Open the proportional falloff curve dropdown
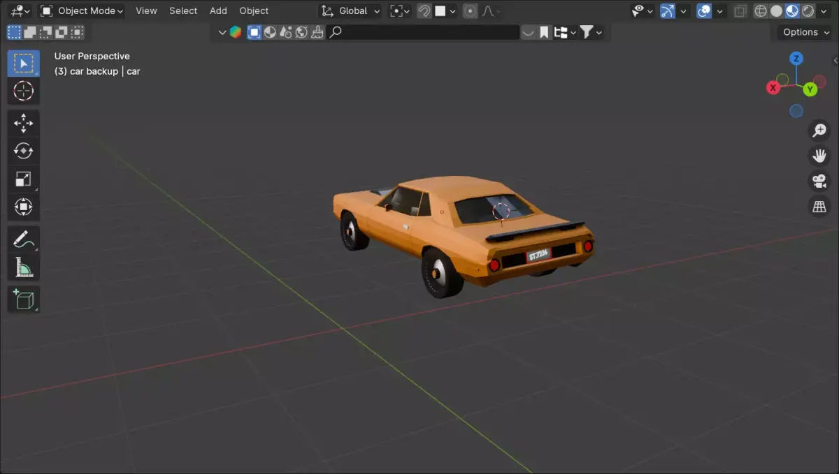The height and width of the screenshot is (474, 839). click(492, 11)
